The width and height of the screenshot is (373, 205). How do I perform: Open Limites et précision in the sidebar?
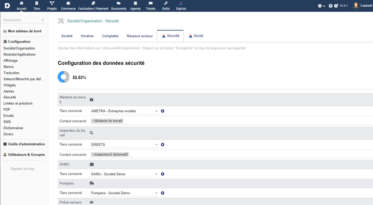(x=18, y=103)
